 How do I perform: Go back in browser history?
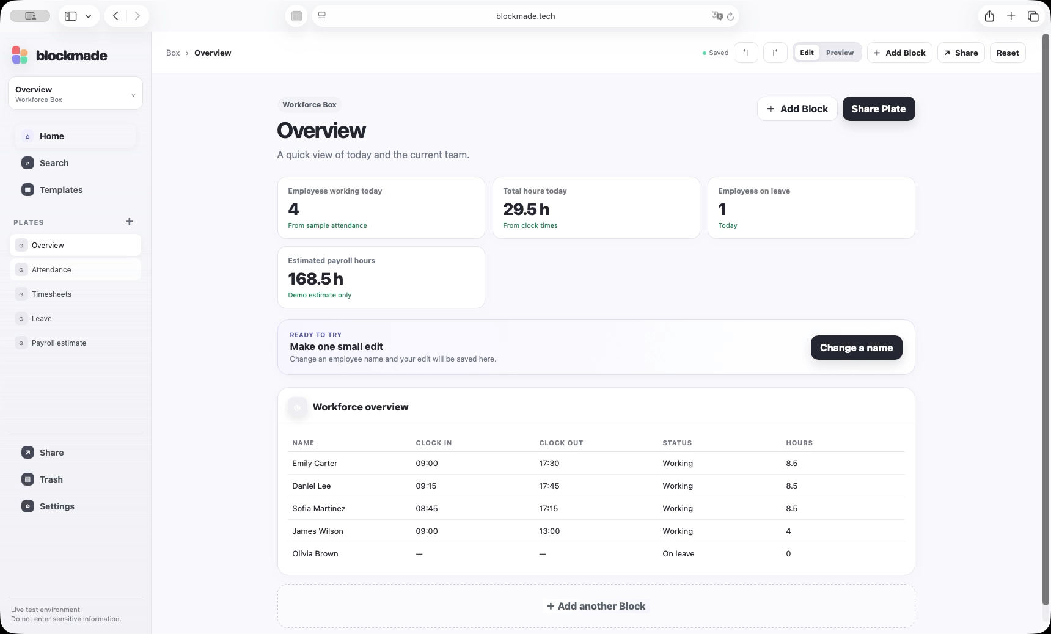point(115,16)
